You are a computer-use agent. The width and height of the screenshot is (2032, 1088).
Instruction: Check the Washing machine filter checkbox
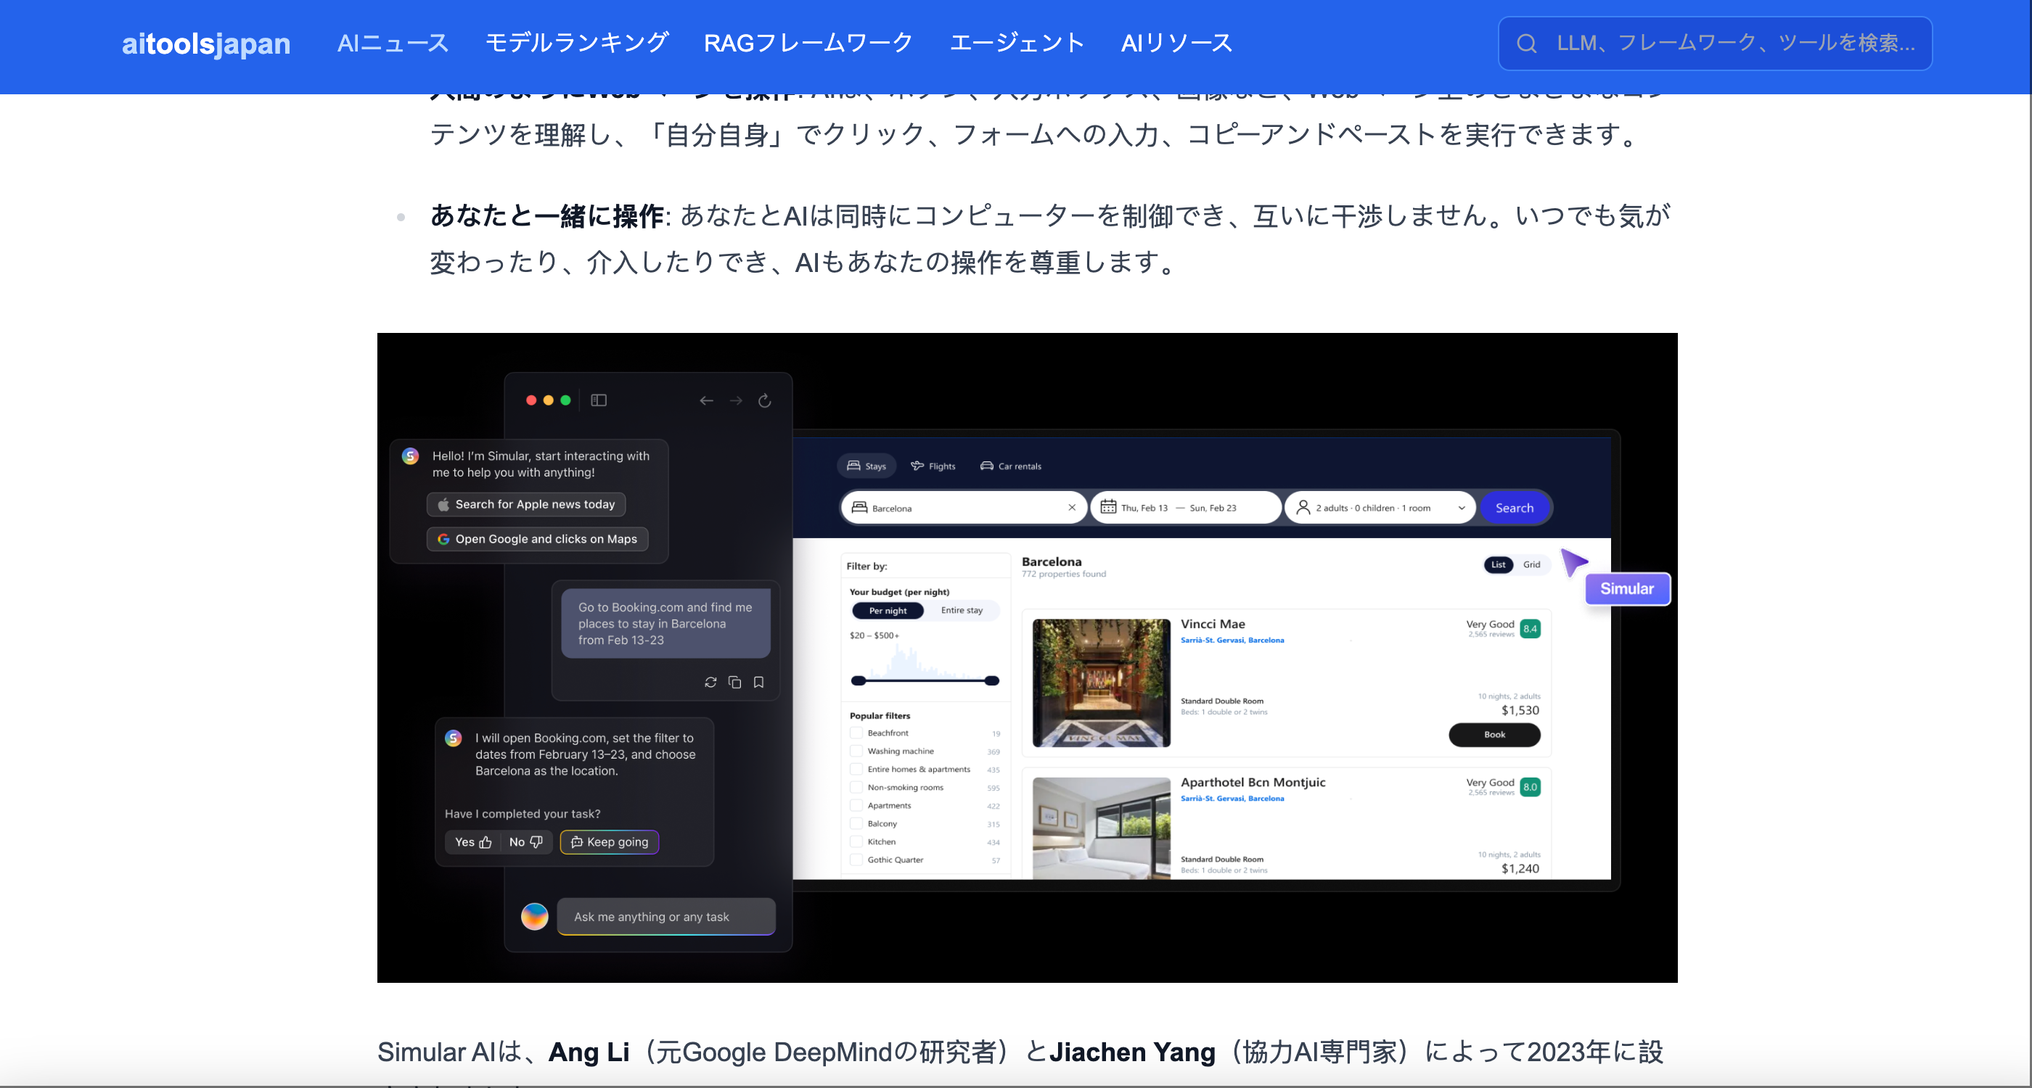click(x=856, y=751)
